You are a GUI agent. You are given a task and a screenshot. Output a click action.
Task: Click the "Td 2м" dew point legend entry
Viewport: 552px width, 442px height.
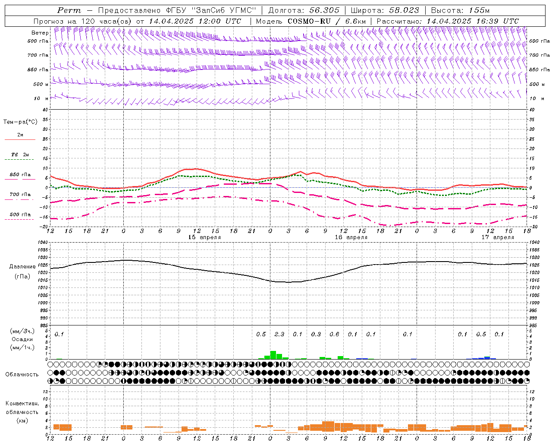click(x=20, y=155)
